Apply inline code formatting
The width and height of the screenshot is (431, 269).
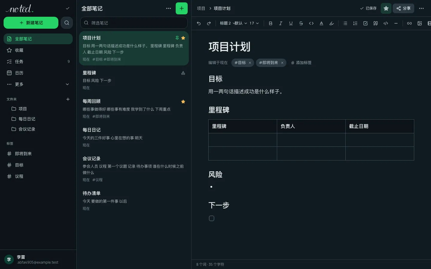pos(311,23)
